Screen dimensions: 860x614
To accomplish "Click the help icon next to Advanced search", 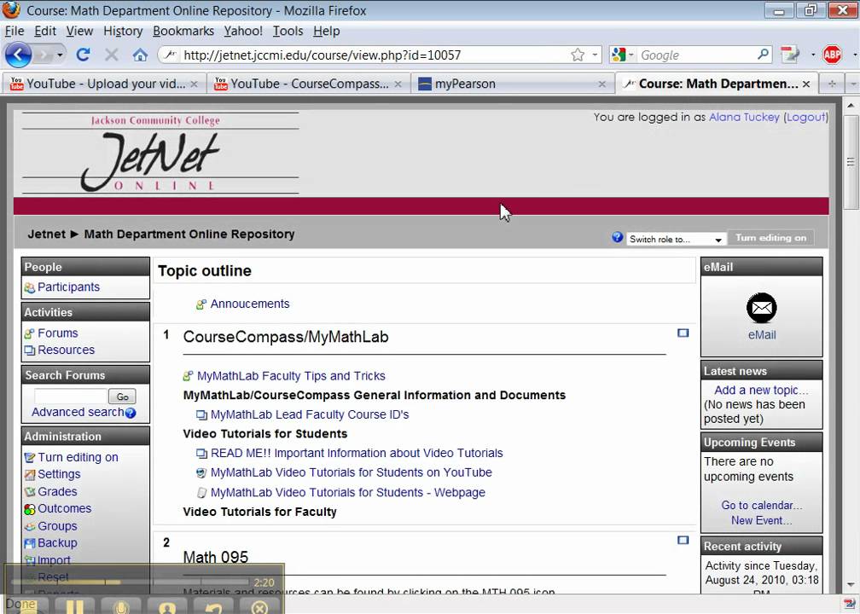I will coord(131,413).
